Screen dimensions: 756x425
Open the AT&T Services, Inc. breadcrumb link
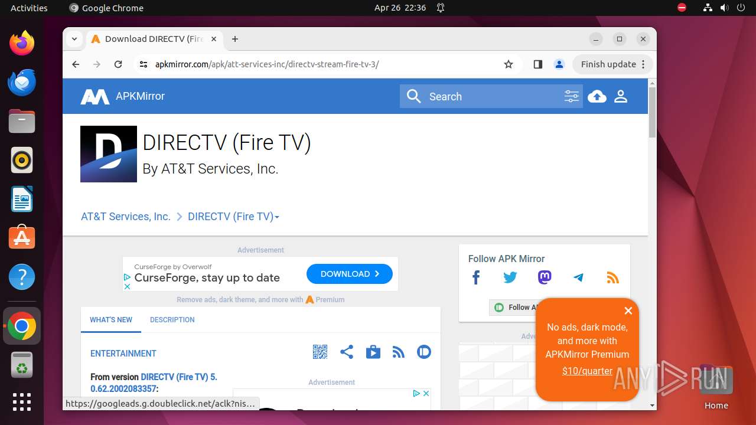click(126, 217)
